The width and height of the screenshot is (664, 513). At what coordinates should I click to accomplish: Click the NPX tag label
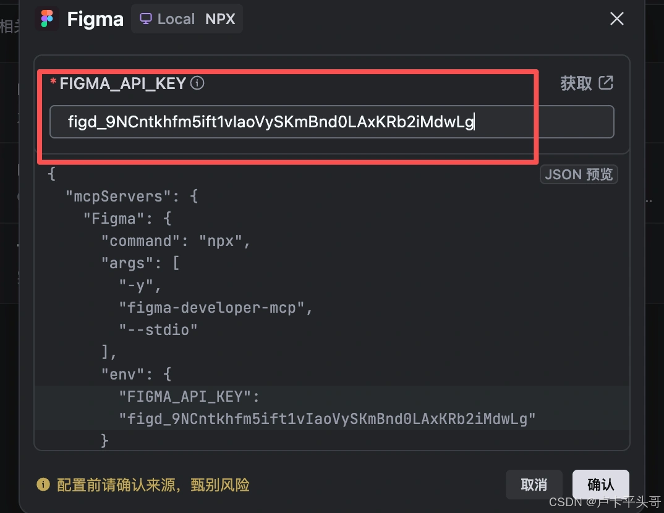click(220, 19)
